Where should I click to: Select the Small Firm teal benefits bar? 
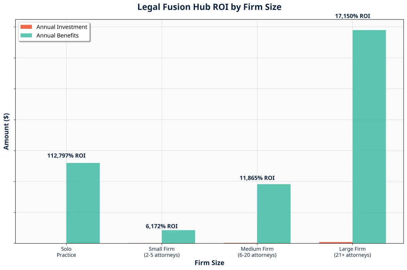178,237
